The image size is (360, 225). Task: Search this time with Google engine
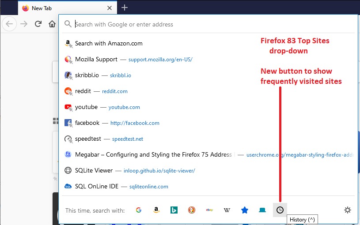[x=138, y=210]
